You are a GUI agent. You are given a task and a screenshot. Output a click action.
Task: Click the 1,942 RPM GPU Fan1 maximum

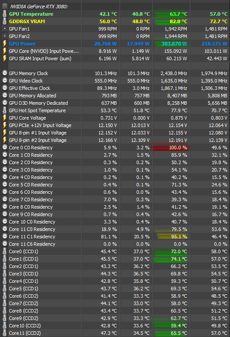point(175,29)
